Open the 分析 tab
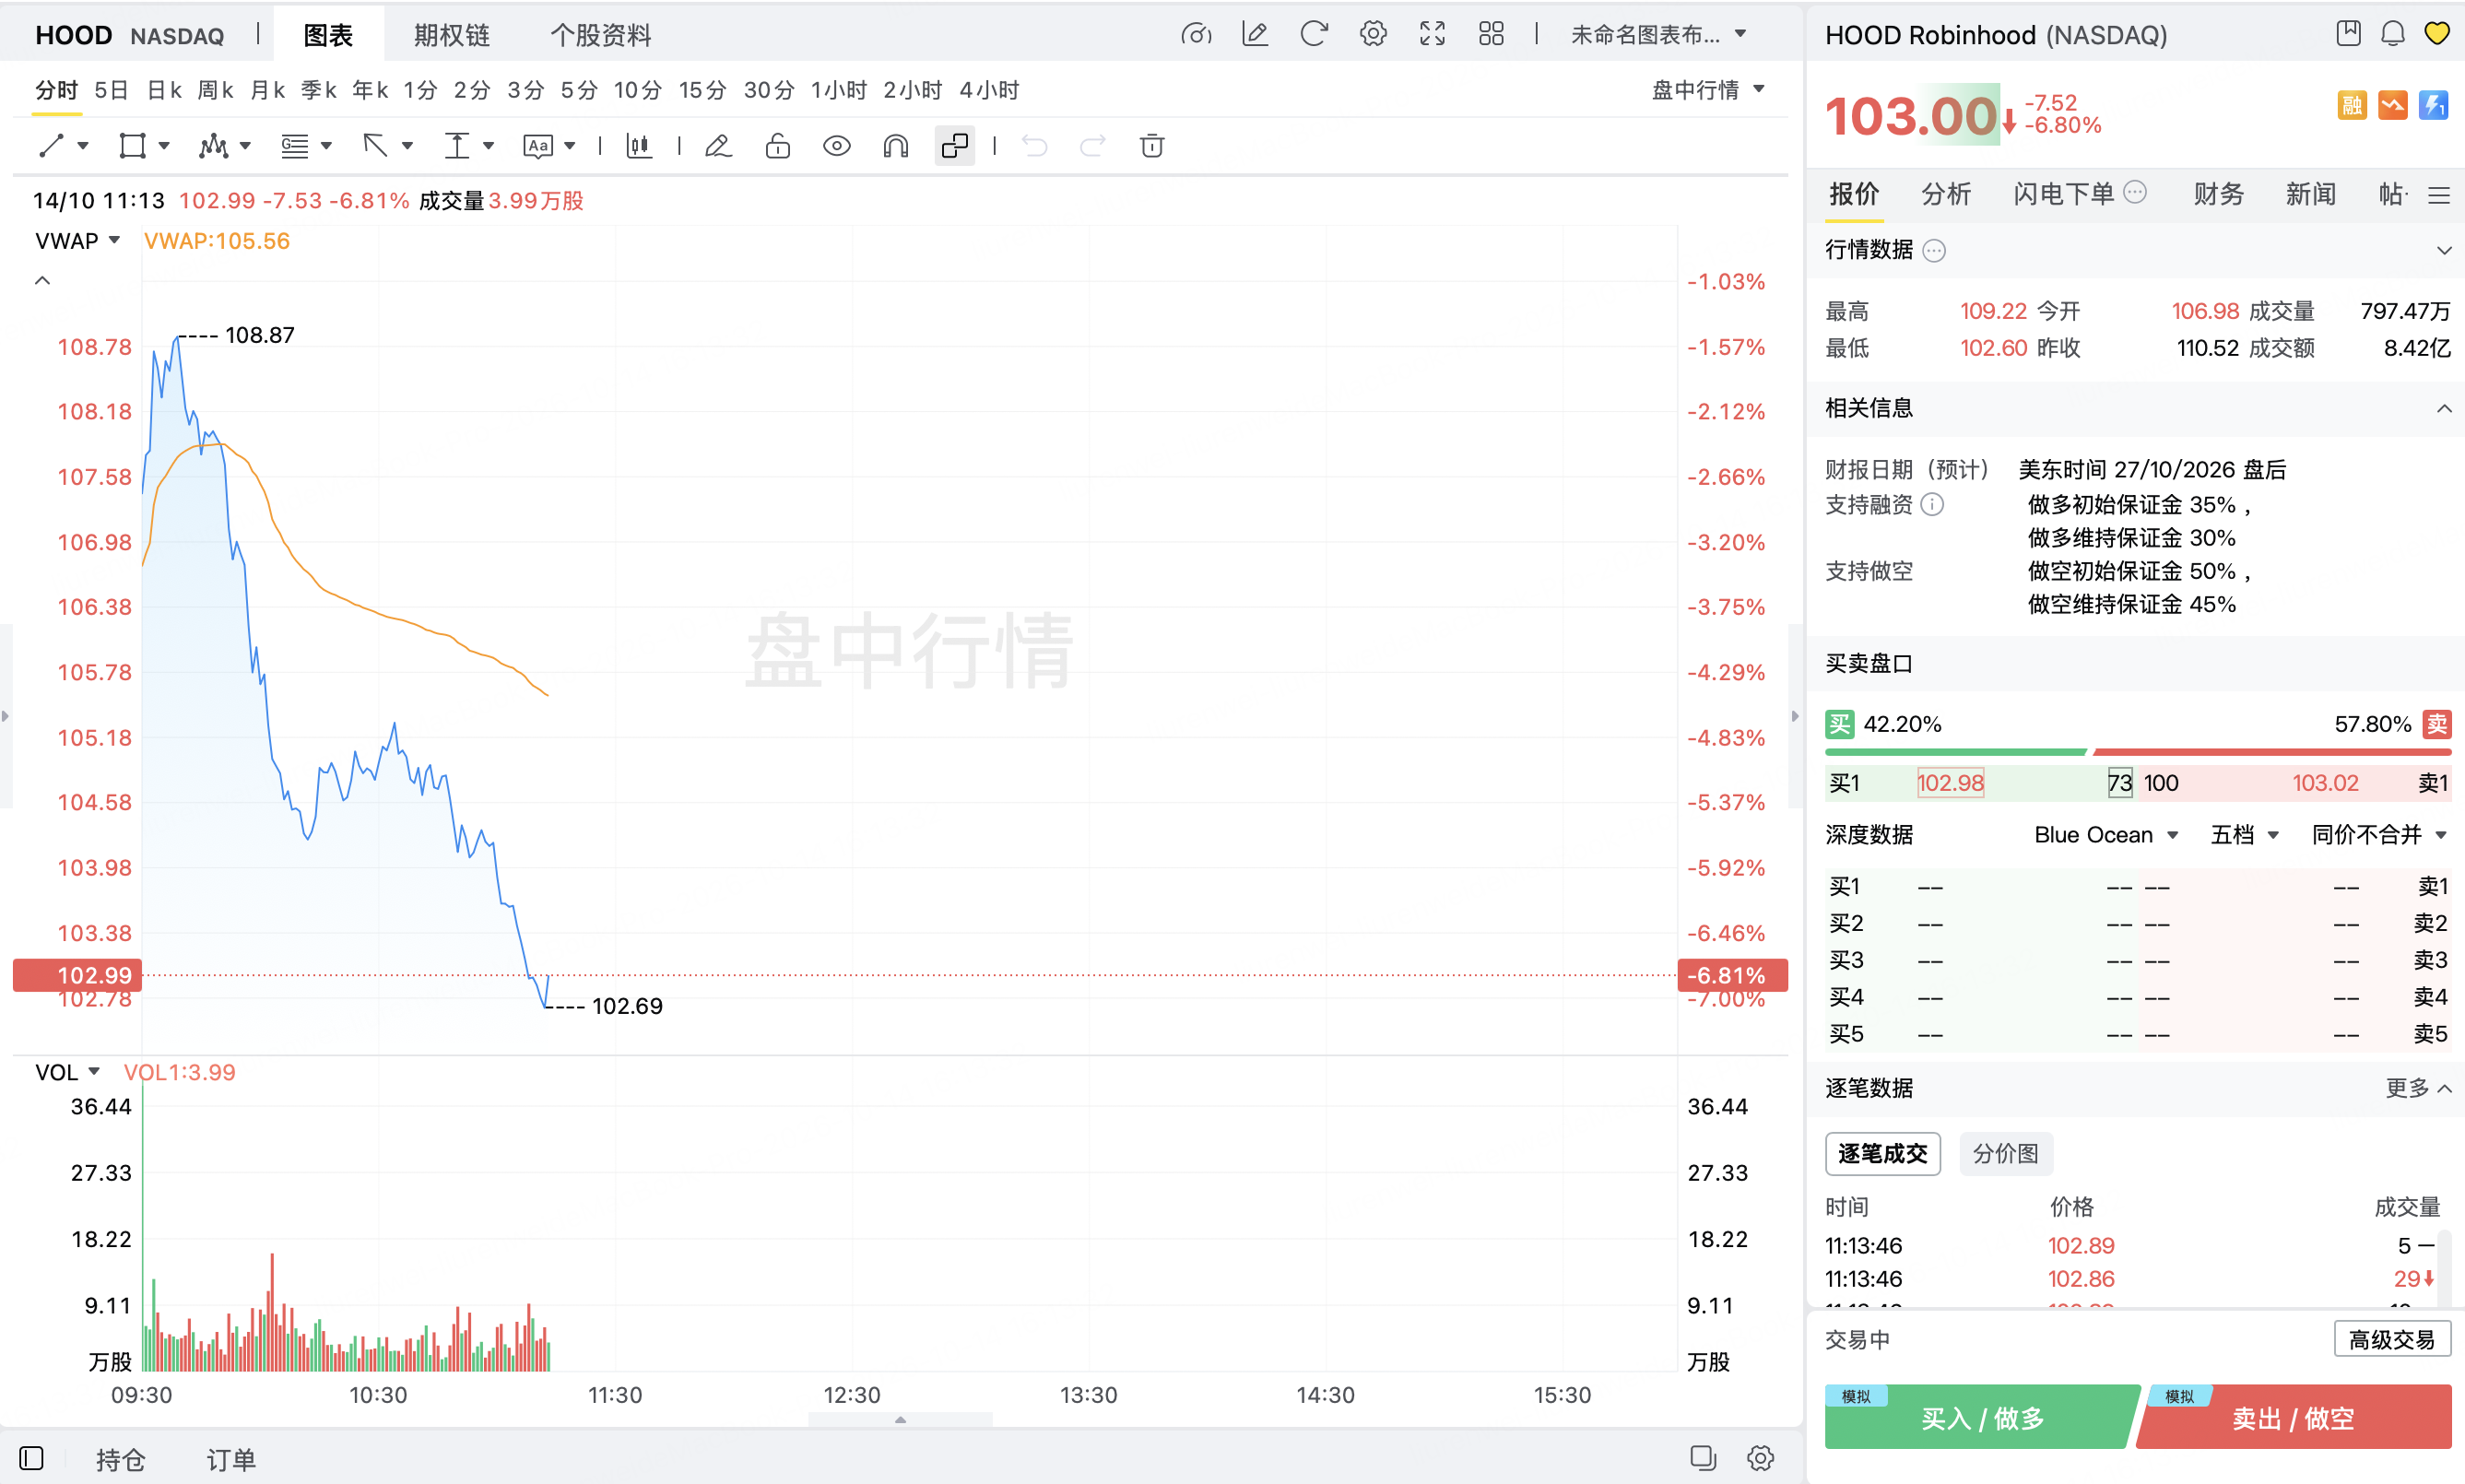This screenshot has height=1484, width=2465. click(x=1945, y=194)
